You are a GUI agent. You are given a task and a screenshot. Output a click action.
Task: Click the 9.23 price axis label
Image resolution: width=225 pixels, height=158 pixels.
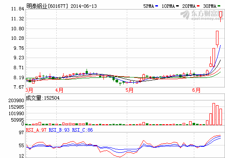tap(19, 58)
